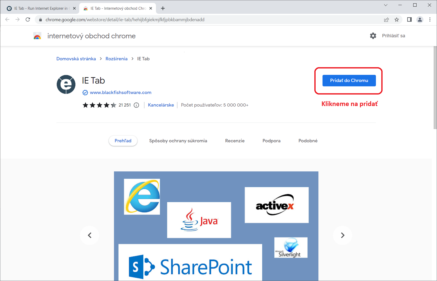Show the next screenshot in carousel

coord(343,235)
